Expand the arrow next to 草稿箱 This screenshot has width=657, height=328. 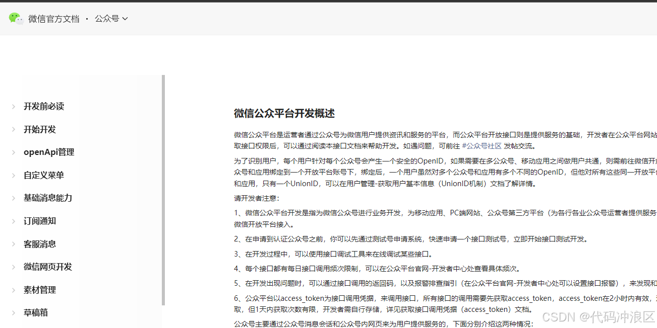coord(14,312)
